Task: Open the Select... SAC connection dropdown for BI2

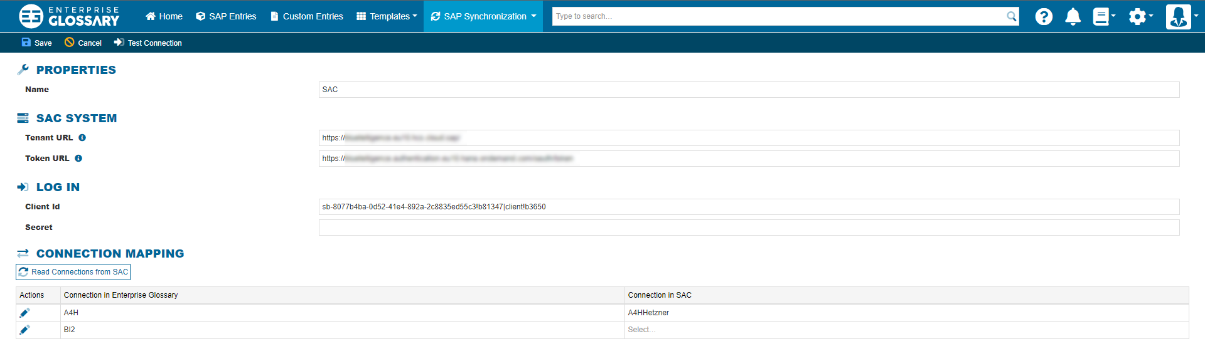Action: (x=906, y=330)
